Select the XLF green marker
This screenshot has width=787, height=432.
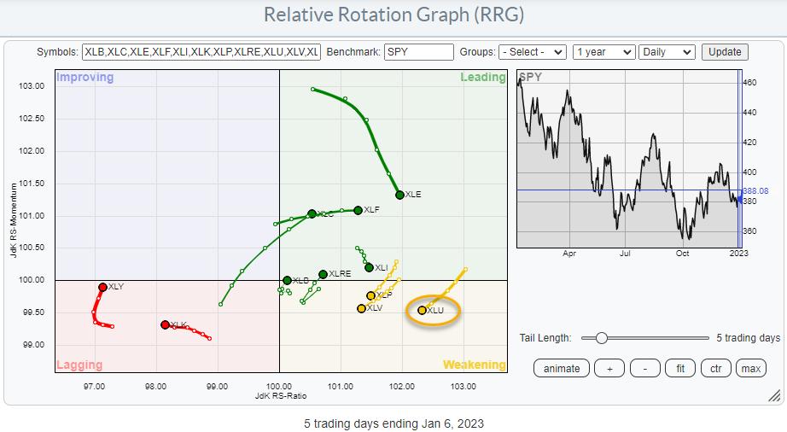358,210
